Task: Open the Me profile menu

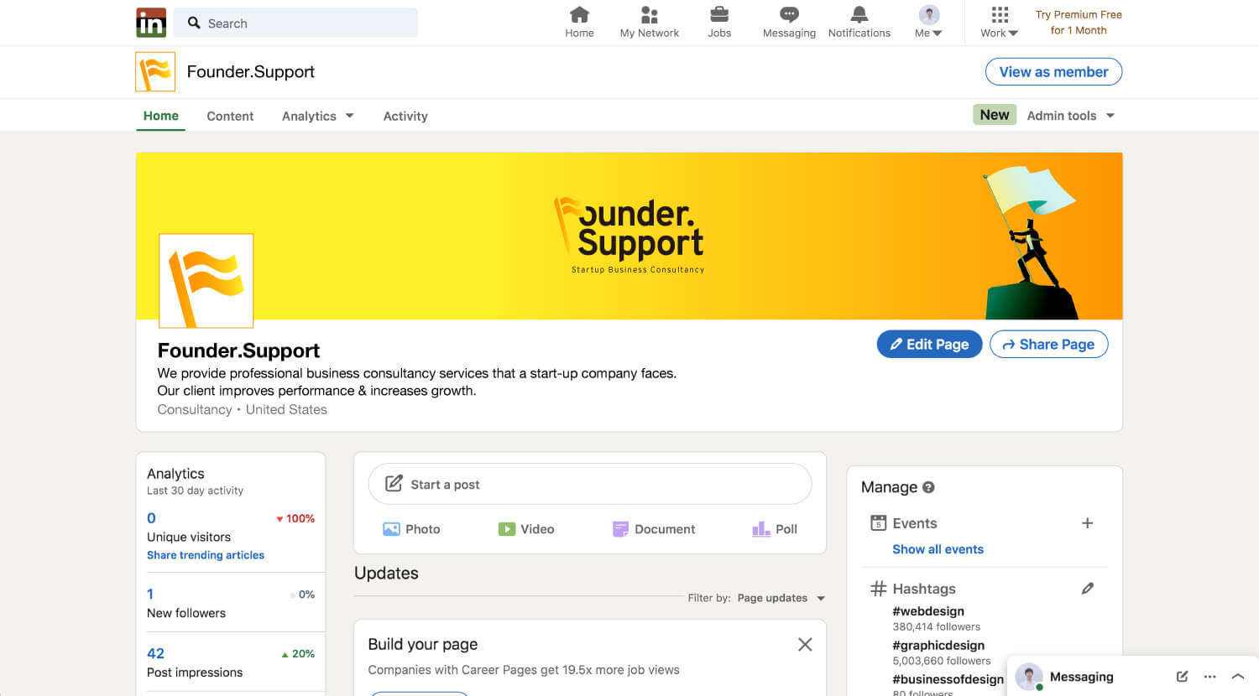Action: pyautogui.click(x=928, y=23)
